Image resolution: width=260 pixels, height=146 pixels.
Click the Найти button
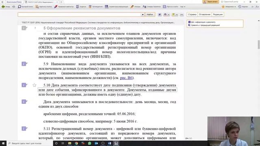coord(150,15)
